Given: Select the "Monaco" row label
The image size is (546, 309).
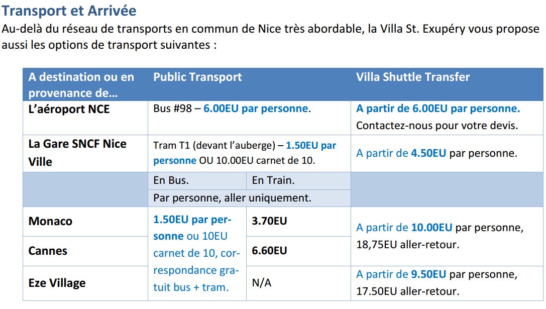Looking at the screenshot, I should pos(50,221).
